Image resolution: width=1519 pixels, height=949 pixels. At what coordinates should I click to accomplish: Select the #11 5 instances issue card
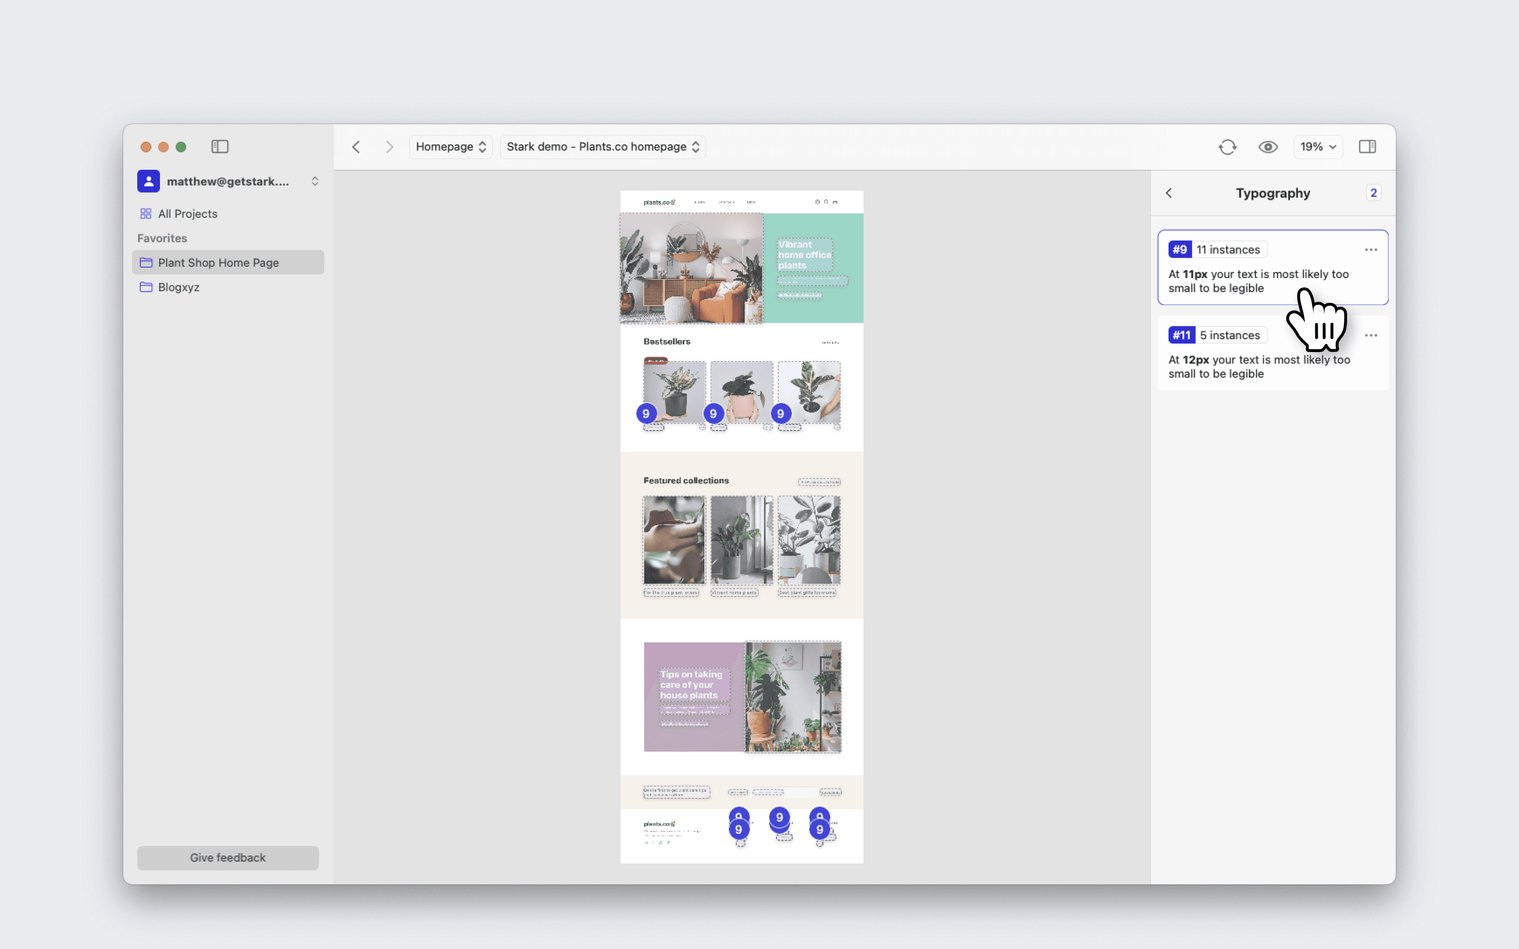tap(1272, 353)
